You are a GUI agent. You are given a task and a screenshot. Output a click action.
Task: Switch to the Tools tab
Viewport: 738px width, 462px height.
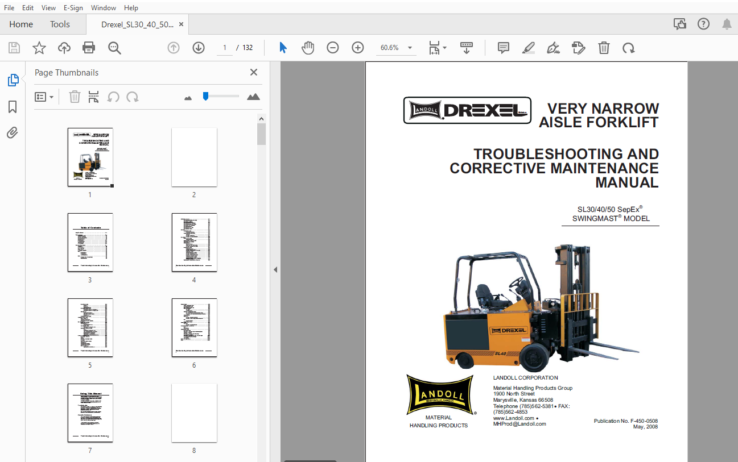pos(60,24)
